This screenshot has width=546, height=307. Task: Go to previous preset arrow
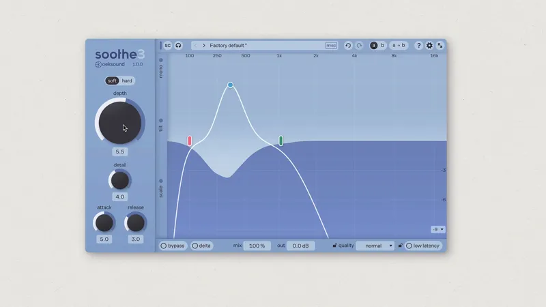[195, 46]
